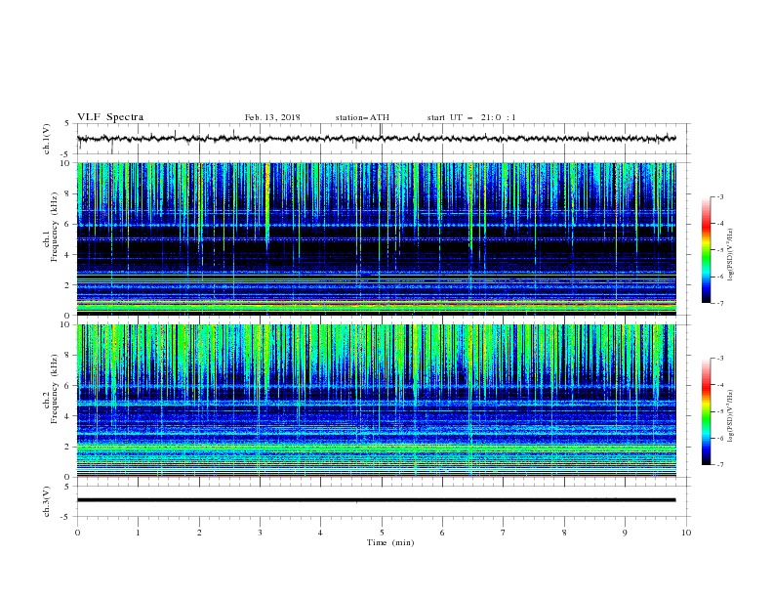The width and height of the screenshot is (773, 598).
Task: Click the ch.3 flat voltage trace
Action: point(376,500)
